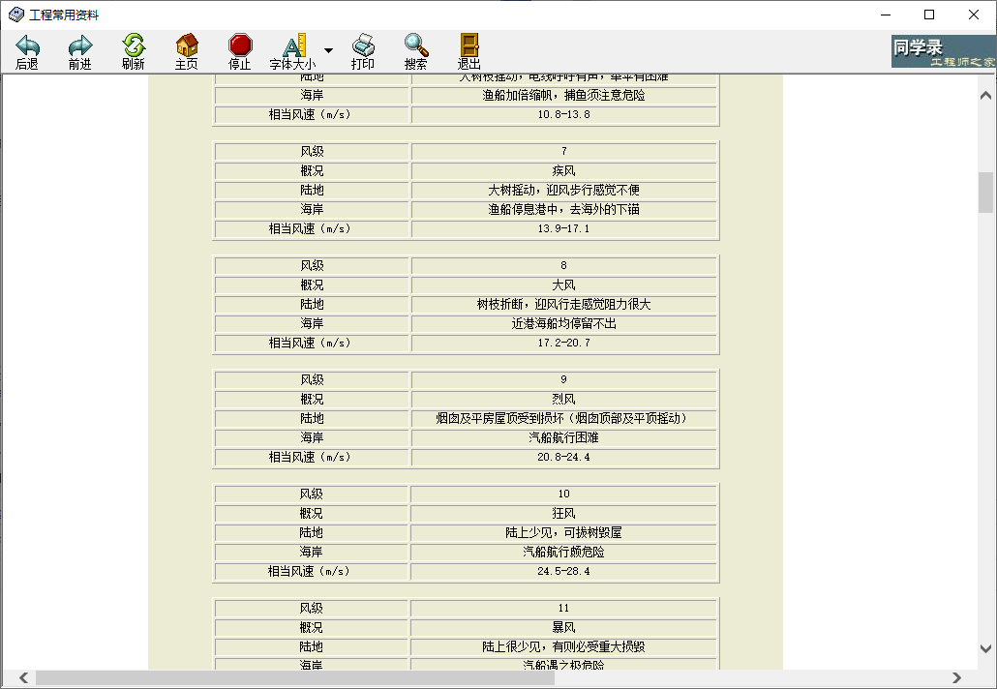The image size is (997, 689).
Task: Refresh the page using the 刷新 icon
Action: (133, 49)
